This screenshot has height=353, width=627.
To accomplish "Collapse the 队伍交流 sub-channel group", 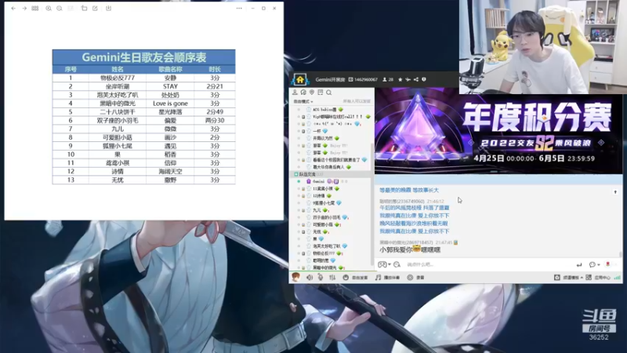I will 296,174.
